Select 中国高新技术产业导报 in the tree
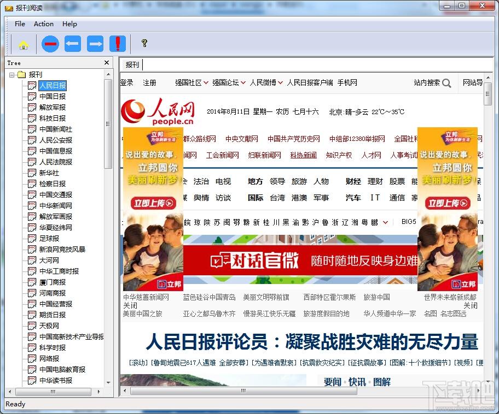 (72, 337)
